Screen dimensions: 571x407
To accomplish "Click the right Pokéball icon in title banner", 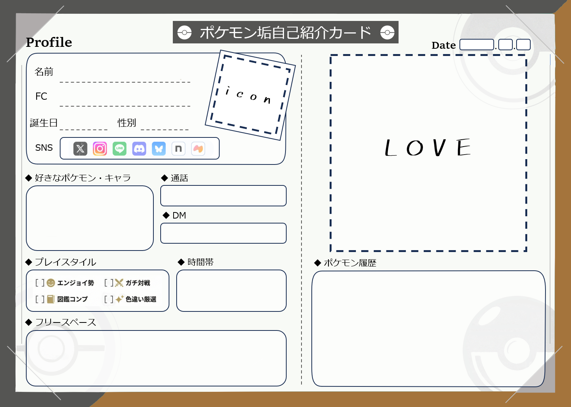I will click(388, 32).
